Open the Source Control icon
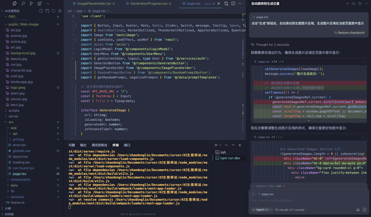Image resolution: width=371 pixels, height=217 pixels. click(x=31, y=3)
